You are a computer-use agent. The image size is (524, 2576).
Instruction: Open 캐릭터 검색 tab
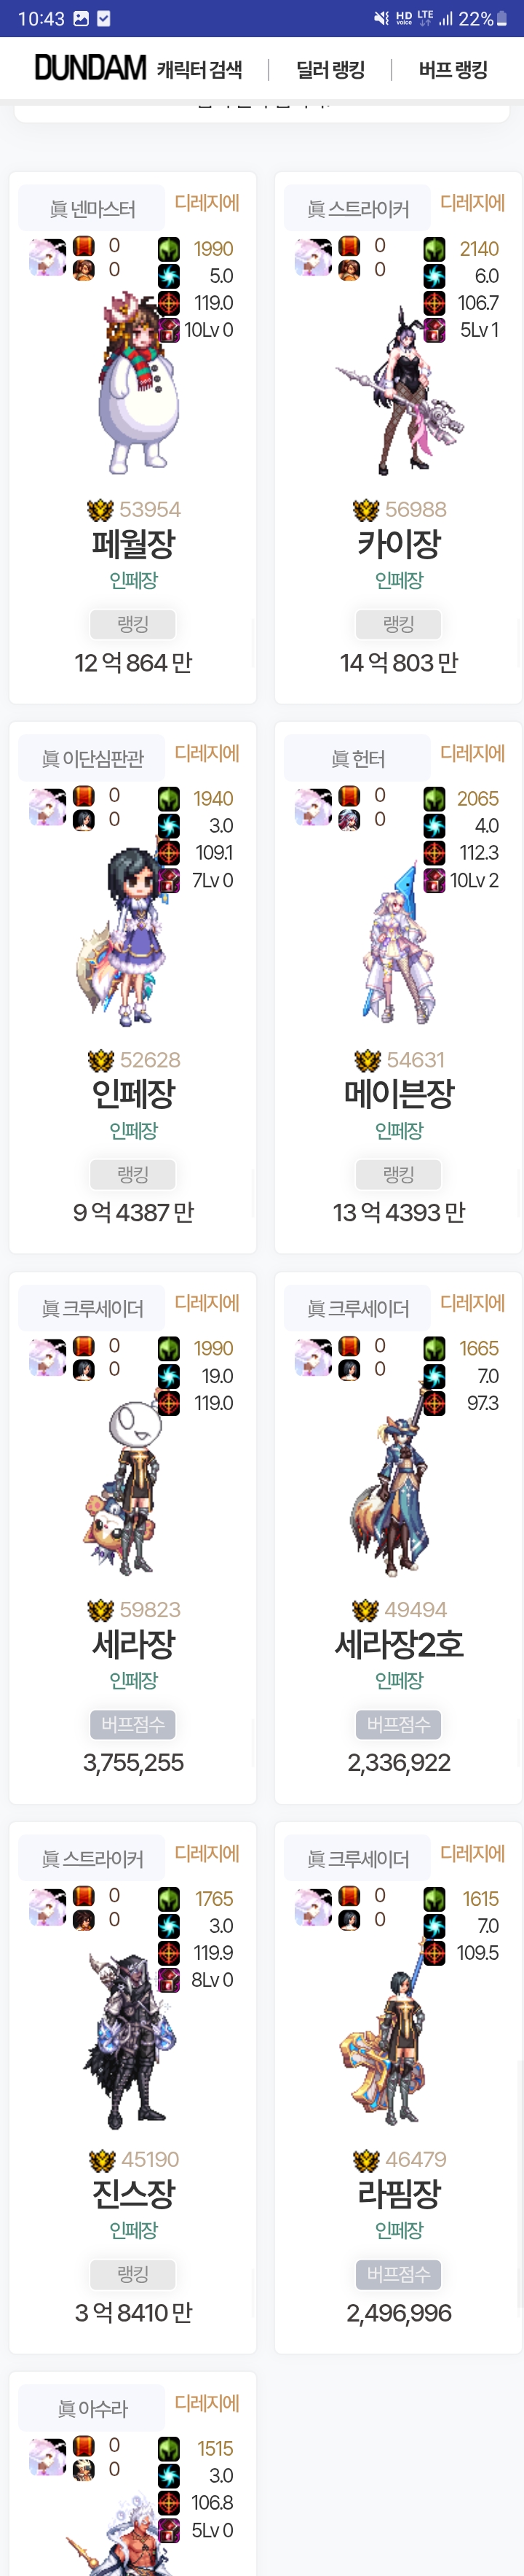(199, 70)
